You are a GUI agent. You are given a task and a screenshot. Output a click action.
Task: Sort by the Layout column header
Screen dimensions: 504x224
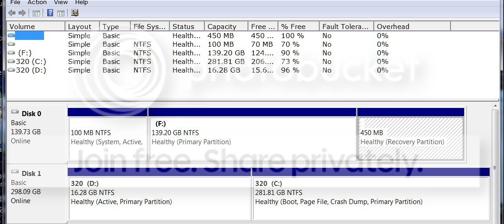click(x=82, y=27)
